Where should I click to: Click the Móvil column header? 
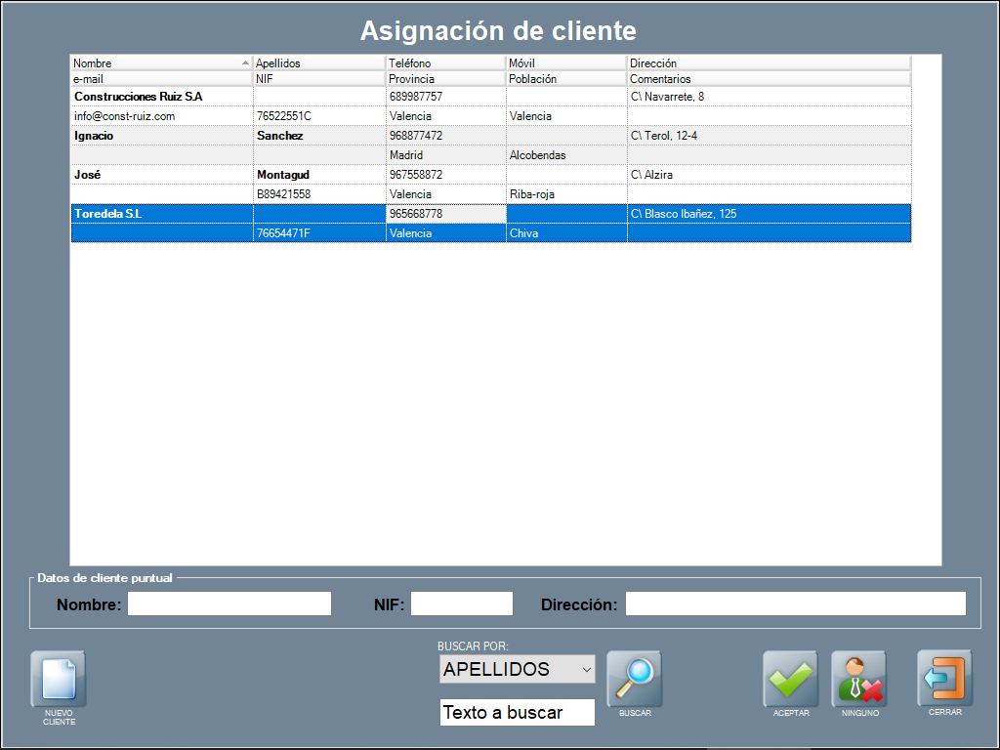click(566, 63)
